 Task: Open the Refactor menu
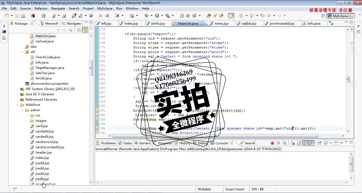click(x=41, y=8)
